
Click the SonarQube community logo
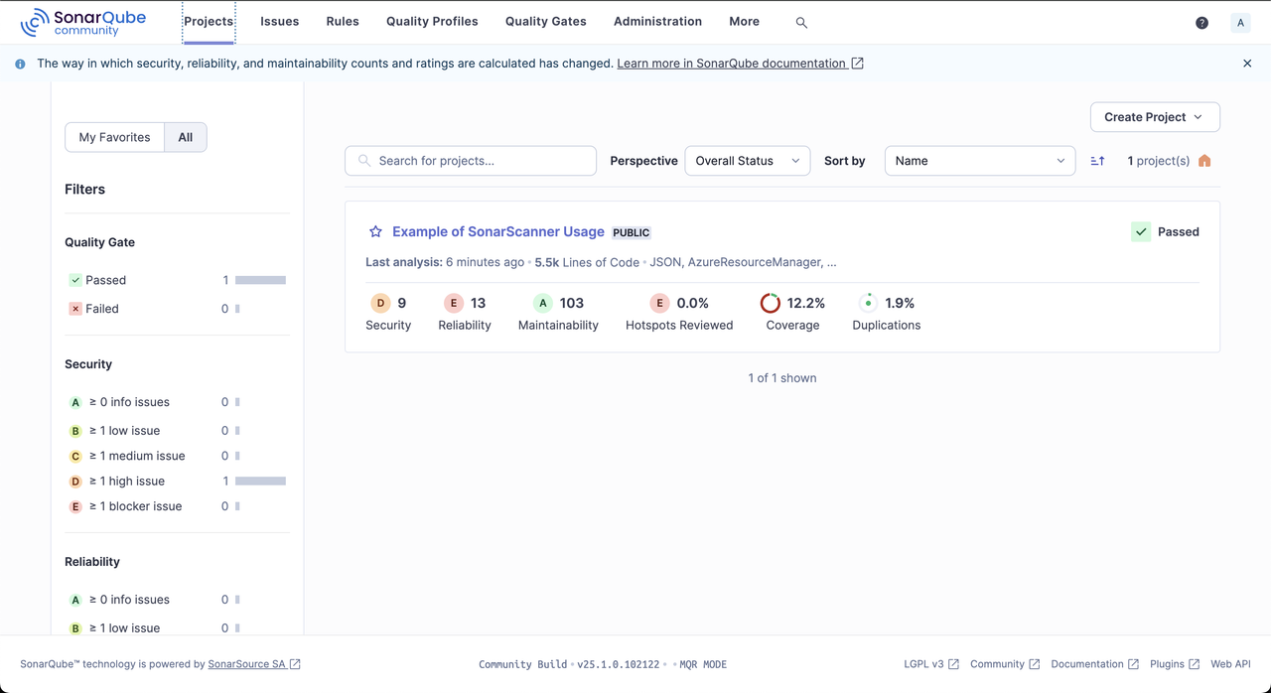pos(83,22)
